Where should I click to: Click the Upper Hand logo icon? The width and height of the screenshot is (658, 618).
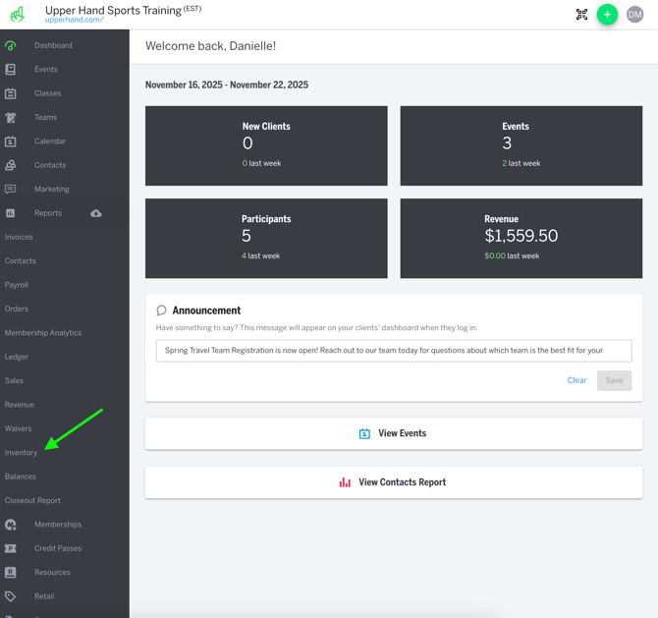tap(17, 15)
